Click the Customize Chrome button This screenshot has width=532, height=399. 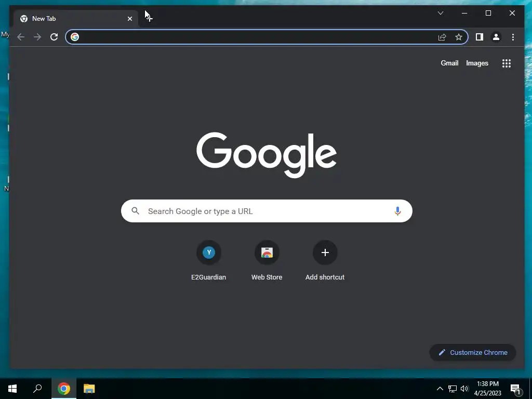pyautogui.click(x=473, y=353)
